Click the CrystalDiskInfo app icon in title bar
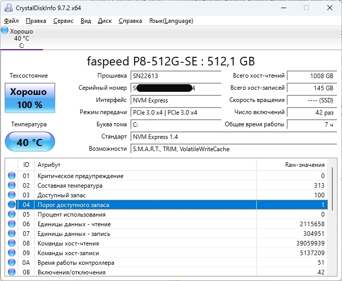This screenshot has width=342, height=281. (x=7, y=8)
